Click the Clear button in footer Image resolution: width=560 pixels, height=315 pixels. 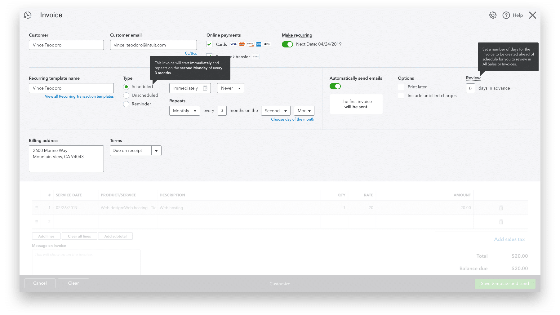point(73,283)
